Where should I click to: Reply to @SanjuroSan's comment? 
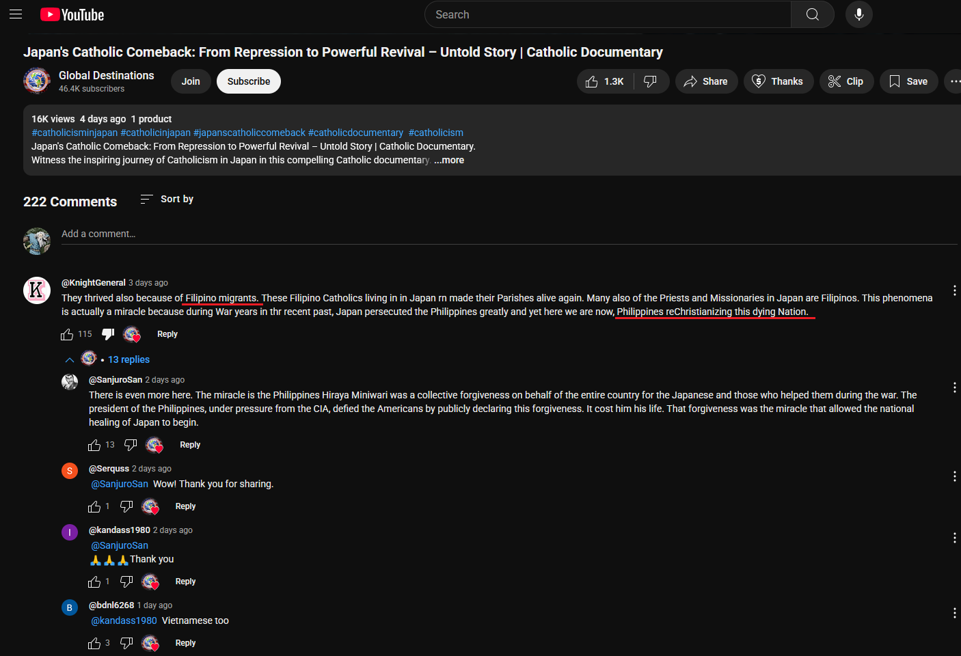(190, 445)
